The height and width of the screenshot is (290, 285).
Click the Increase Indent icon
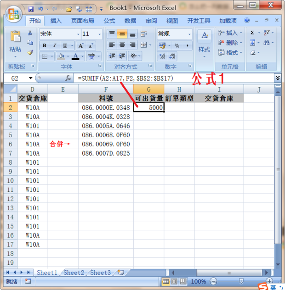tap(122, 56)
